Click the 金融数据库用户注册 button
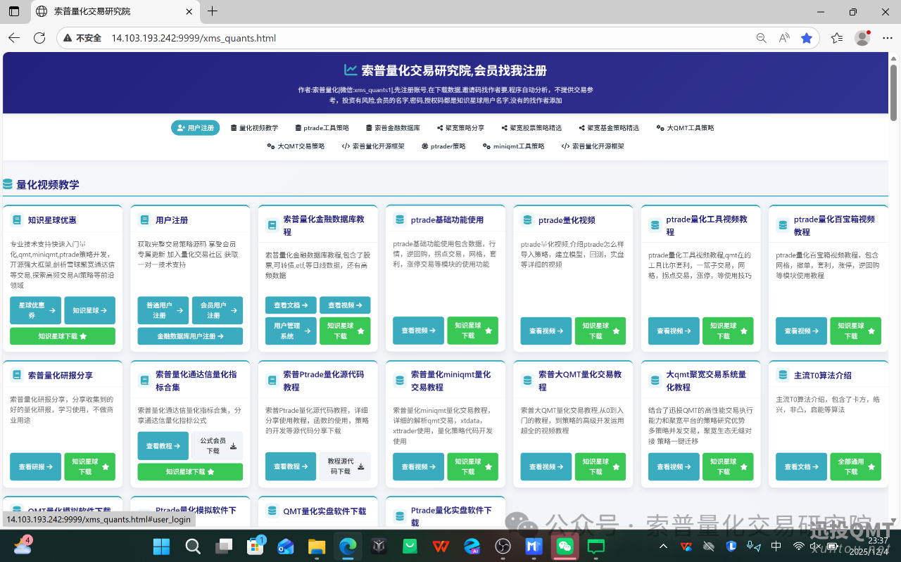The width and height of the screenshot is (901, 562). tap(190, 336)
